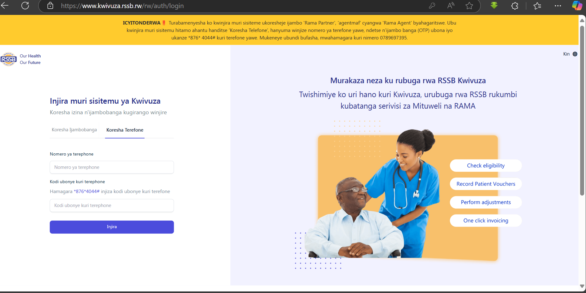Screen dimensions: 586x293
Task: Reload the page with refresh icon
Action: tap(25, 6)
